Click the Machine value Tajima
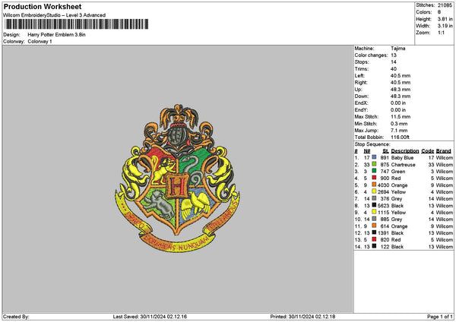Image resolution: width=456 pixels, height=322 pixels. point(397,49)
